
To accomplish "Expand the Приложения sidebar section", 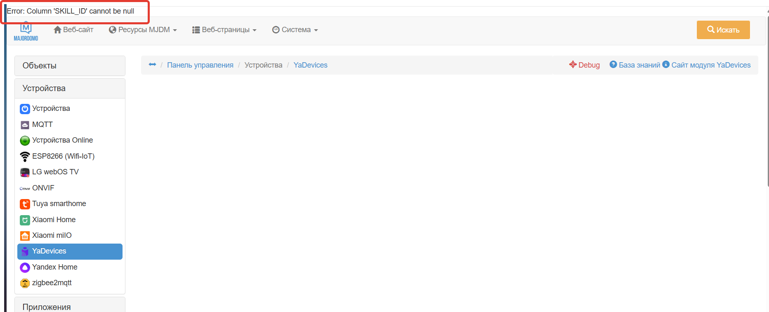I will pos(70,305).
